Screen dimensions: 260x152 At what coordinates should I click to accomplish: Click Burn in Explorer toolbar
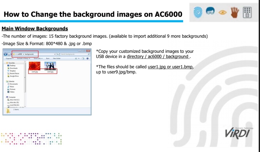[48, 58]
